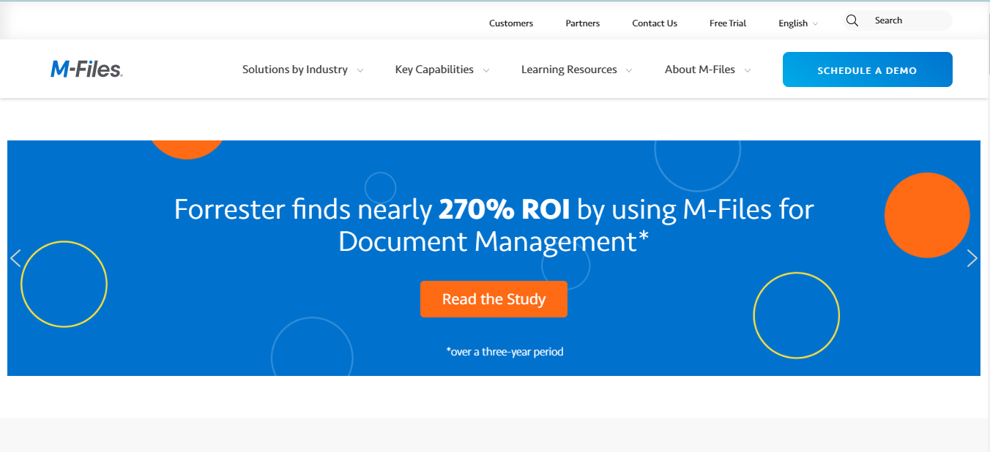The image size is (990, 452).
Task: Click the M-Files logo
Action: 86,69
